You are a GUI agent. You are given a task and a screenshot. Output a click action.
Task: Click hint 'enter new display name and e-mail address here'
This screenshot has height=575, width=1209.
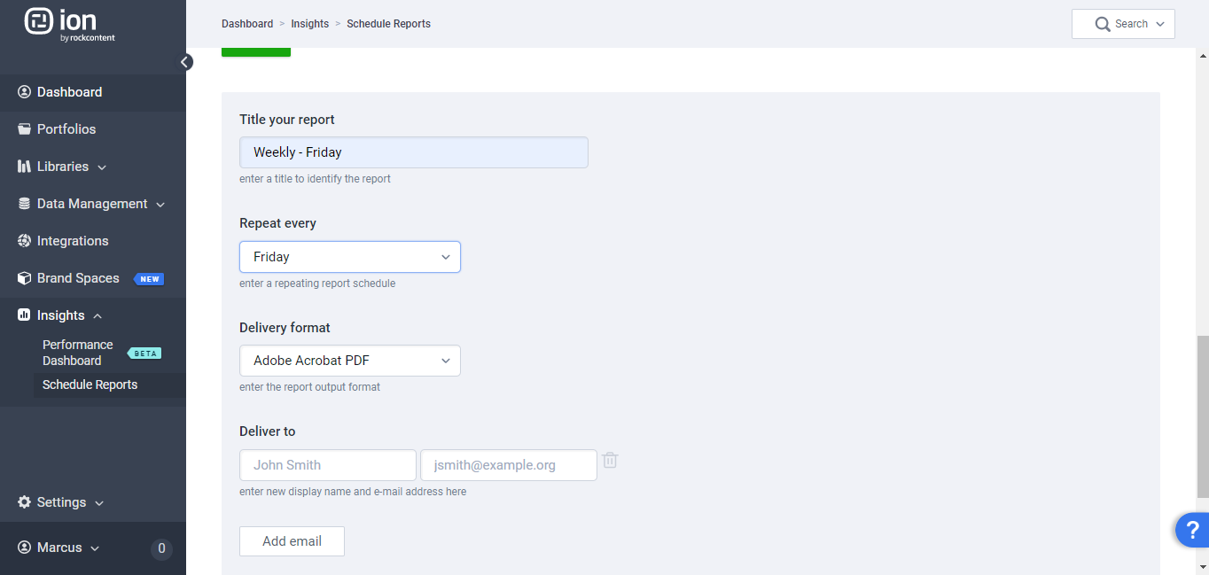353,492
